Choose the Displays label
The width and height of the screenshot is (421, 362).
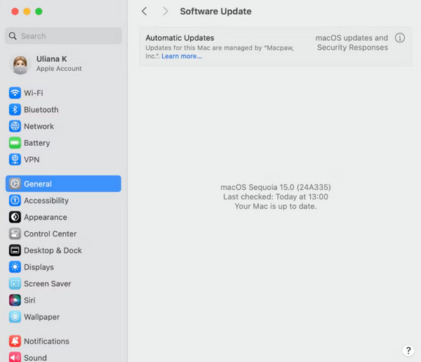tap(39, 267)
